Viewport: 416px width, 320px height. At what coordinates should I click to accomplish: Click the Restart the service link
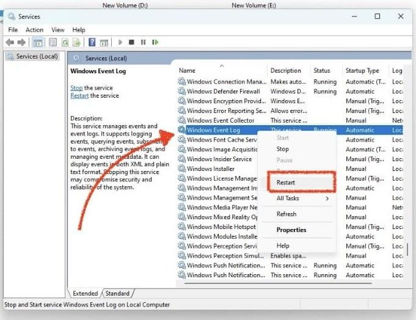pyautogui.click(x=79, y=95)
